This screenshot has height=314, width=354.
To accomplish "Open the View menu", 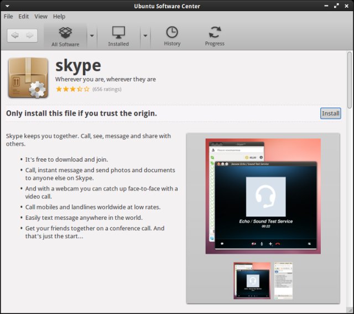I will coord(41,17).
